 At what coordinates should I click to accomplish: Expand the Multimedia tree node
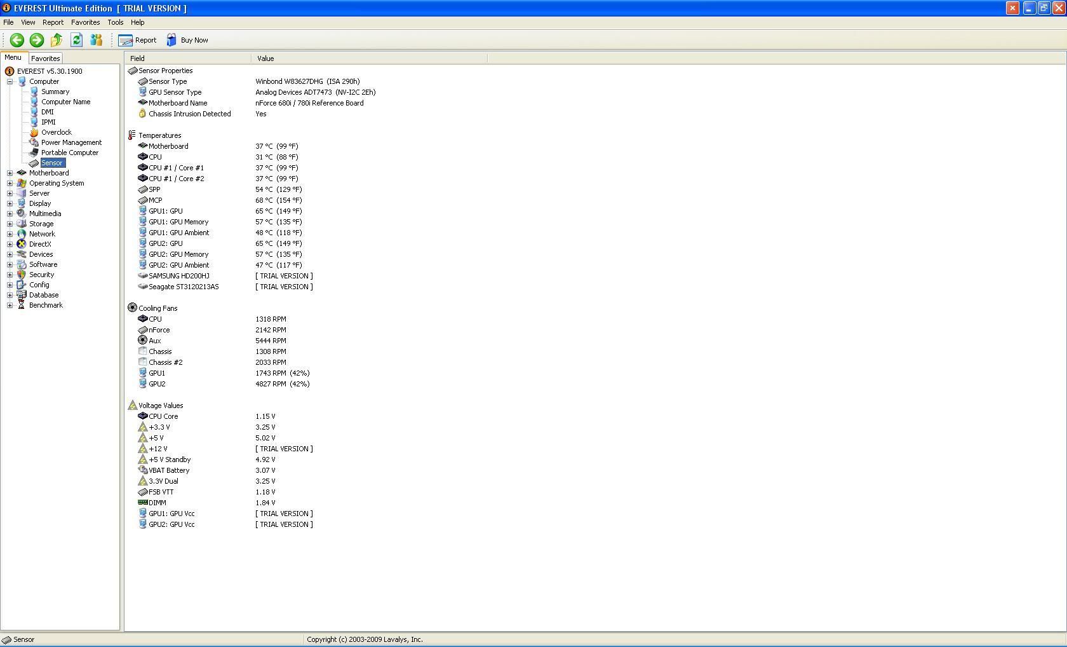[10, 214]
